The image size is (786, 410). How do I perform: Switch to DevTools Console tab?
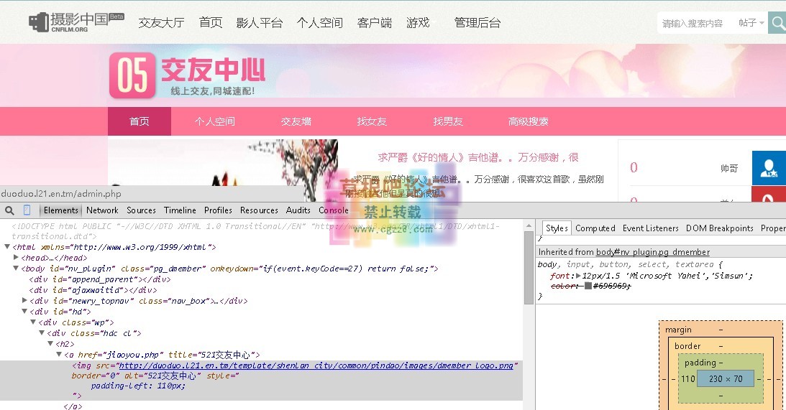click(x=334, y=210)
